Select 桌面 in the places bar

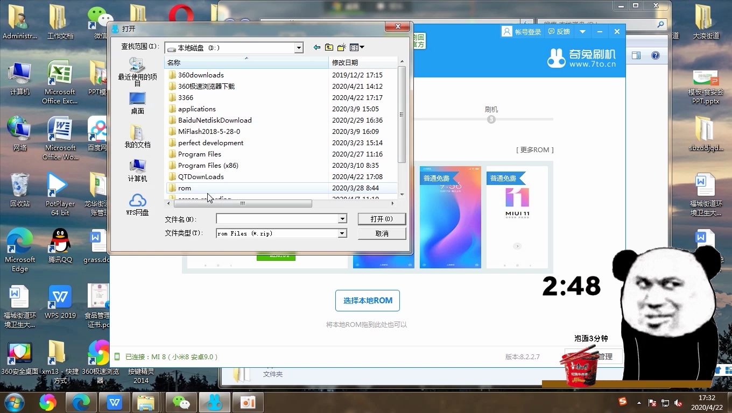click(137, 103)
